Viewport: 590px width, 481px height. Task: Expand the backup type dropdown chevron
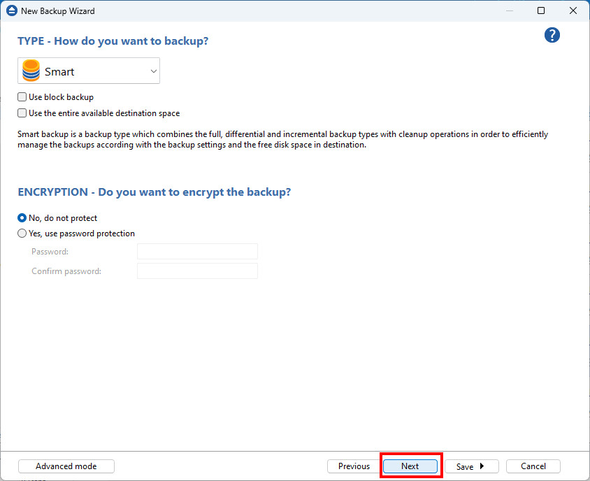point(154,71)
